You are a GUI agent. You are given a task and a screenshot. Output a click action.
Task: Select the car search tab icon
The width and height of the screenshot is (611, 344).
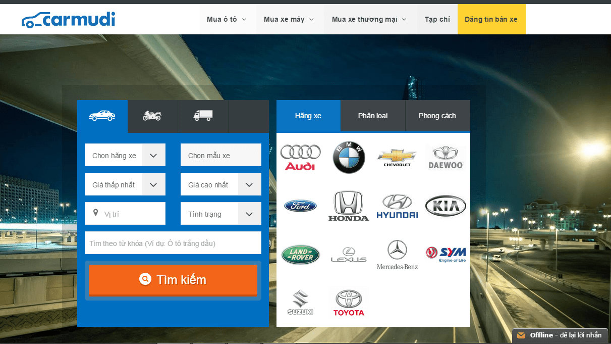102,116
